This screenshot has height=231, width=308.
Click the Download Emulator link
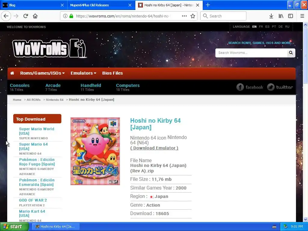tap(154, 148)
